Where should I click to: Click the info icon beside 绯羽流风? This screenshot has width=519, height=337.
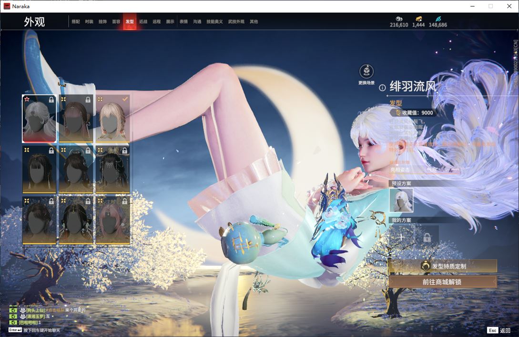[382, 88]
